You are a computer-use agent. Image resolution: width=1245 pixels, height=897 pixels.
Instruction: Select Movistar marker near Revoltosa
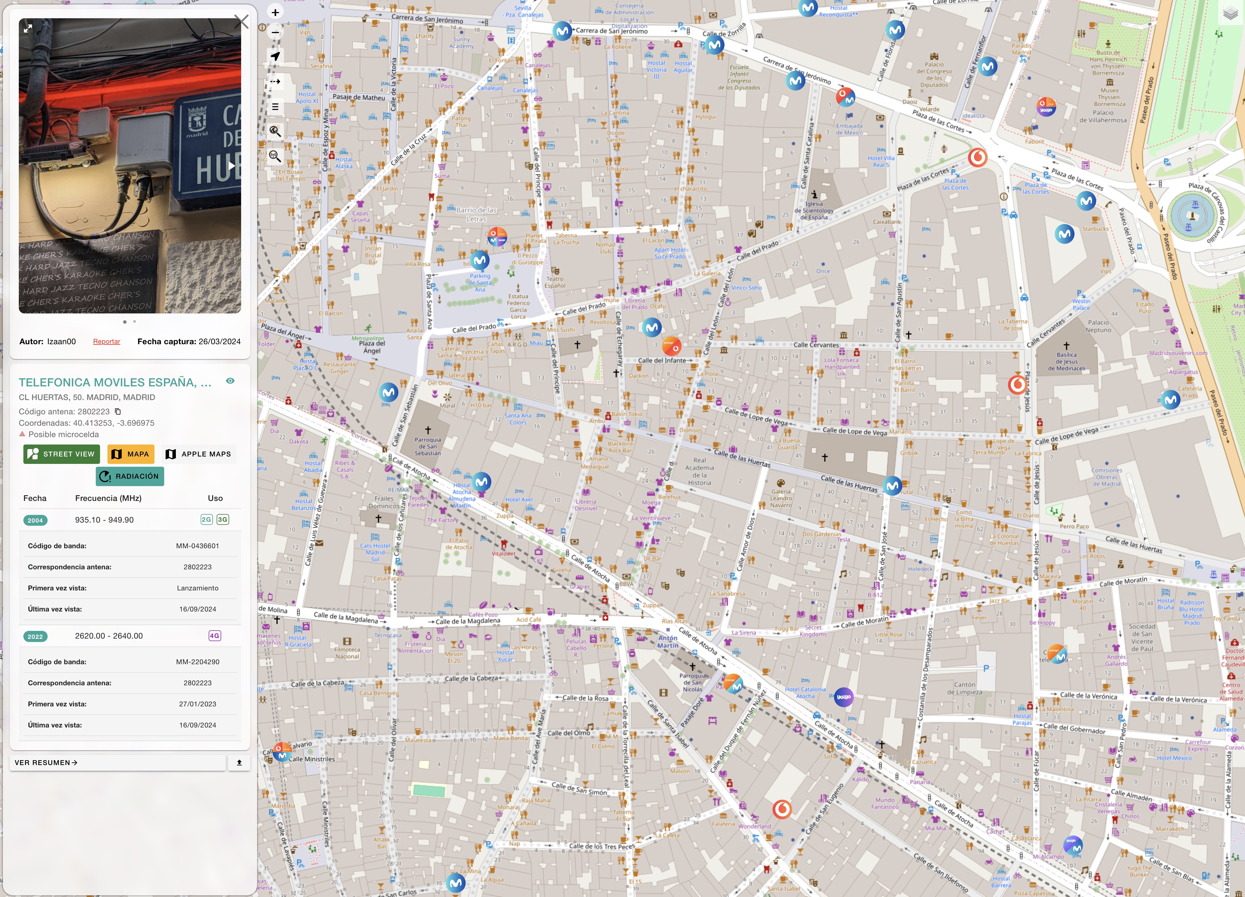click(652, 327)
